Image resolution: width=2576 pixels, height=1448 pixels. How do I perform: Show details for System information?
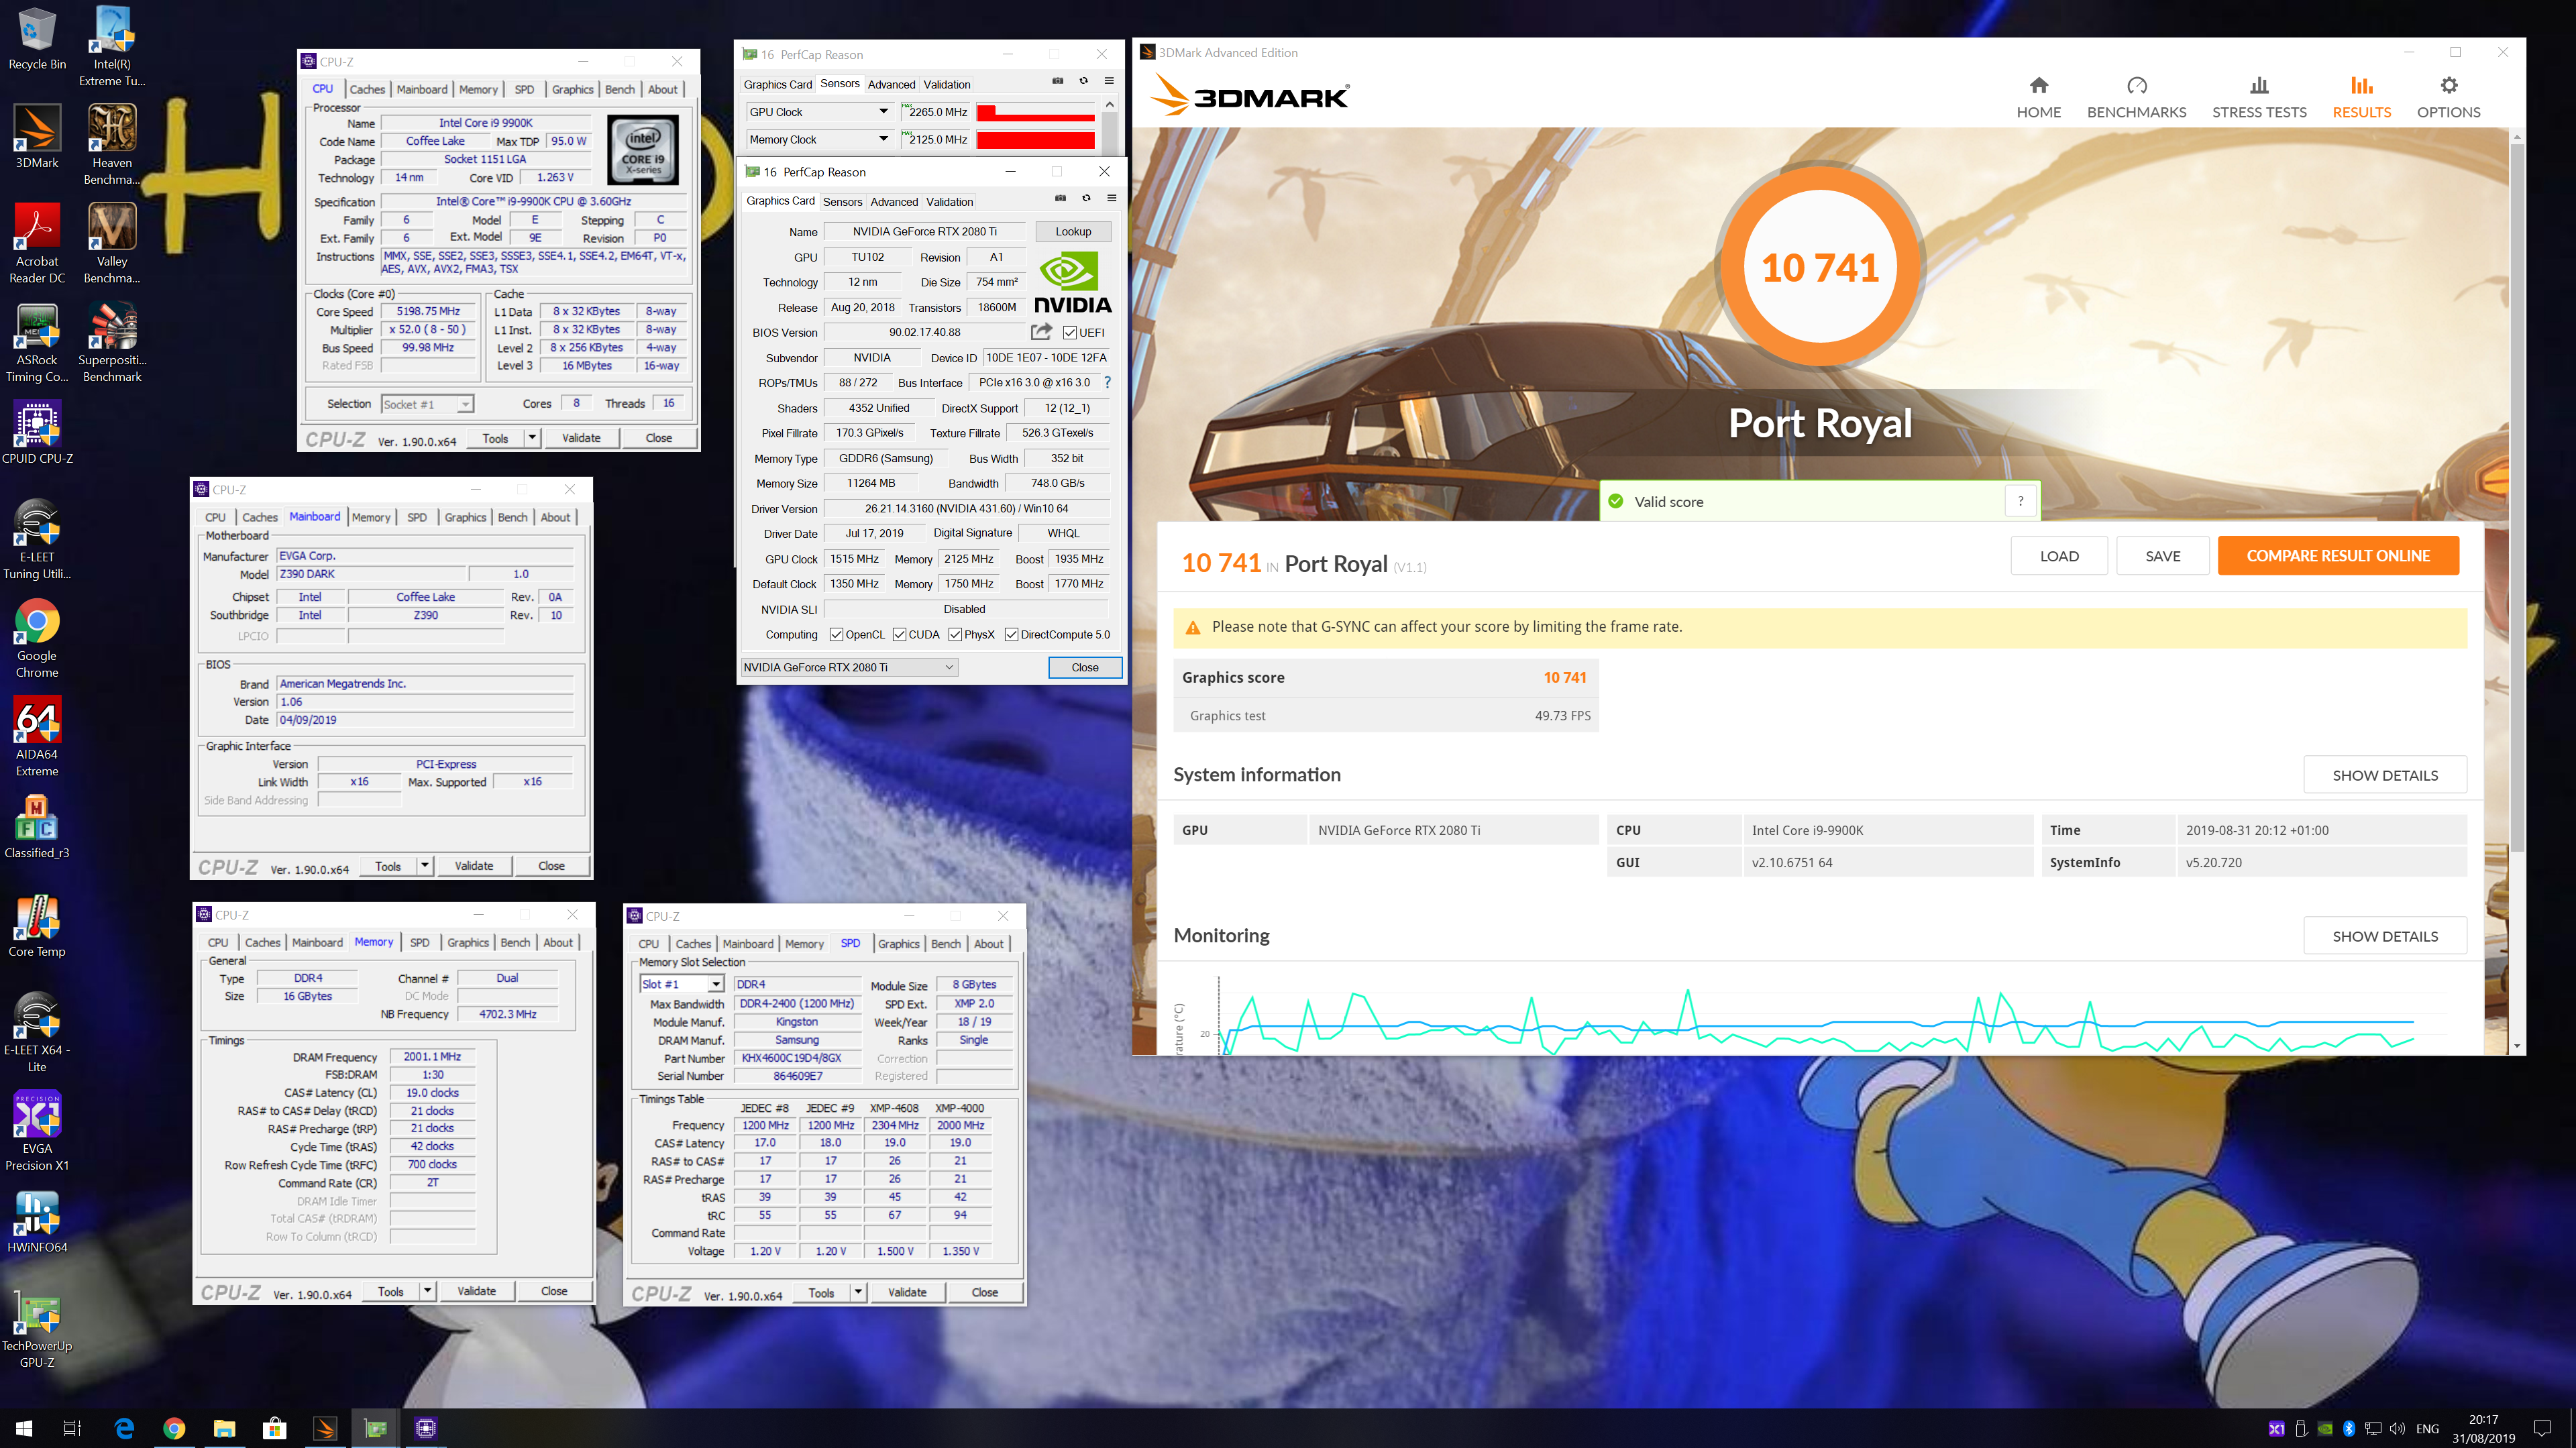tap(2385, 775)
